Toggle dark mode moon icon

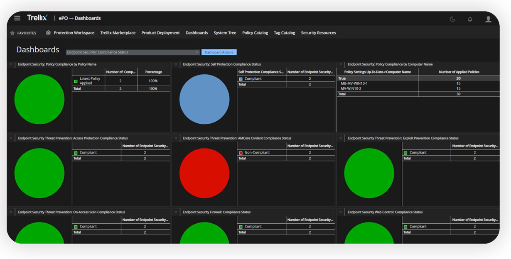(x=452, y=19)
